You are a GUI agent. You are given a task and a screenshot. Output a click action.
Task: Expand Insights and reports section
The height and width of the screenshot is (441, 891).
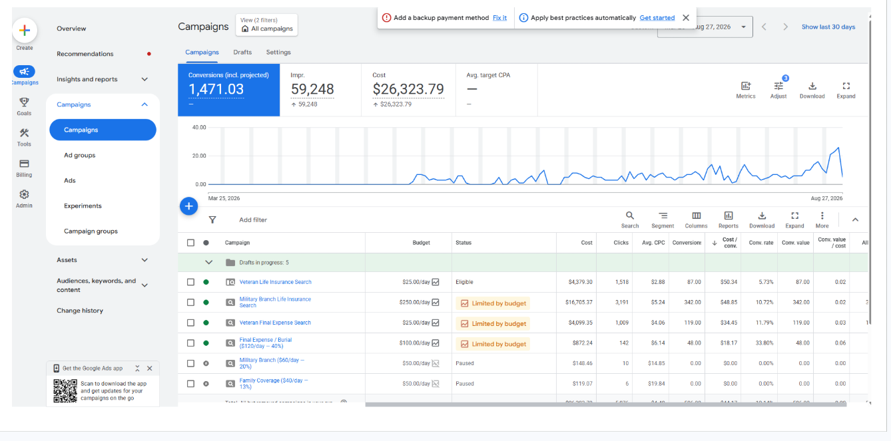(x=145, y=79)
